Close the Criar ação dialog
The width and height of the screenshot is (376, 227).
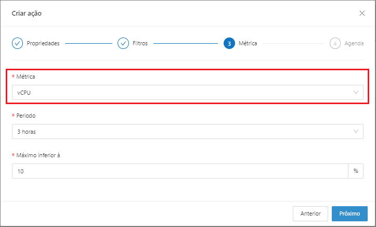click(362, 14)
